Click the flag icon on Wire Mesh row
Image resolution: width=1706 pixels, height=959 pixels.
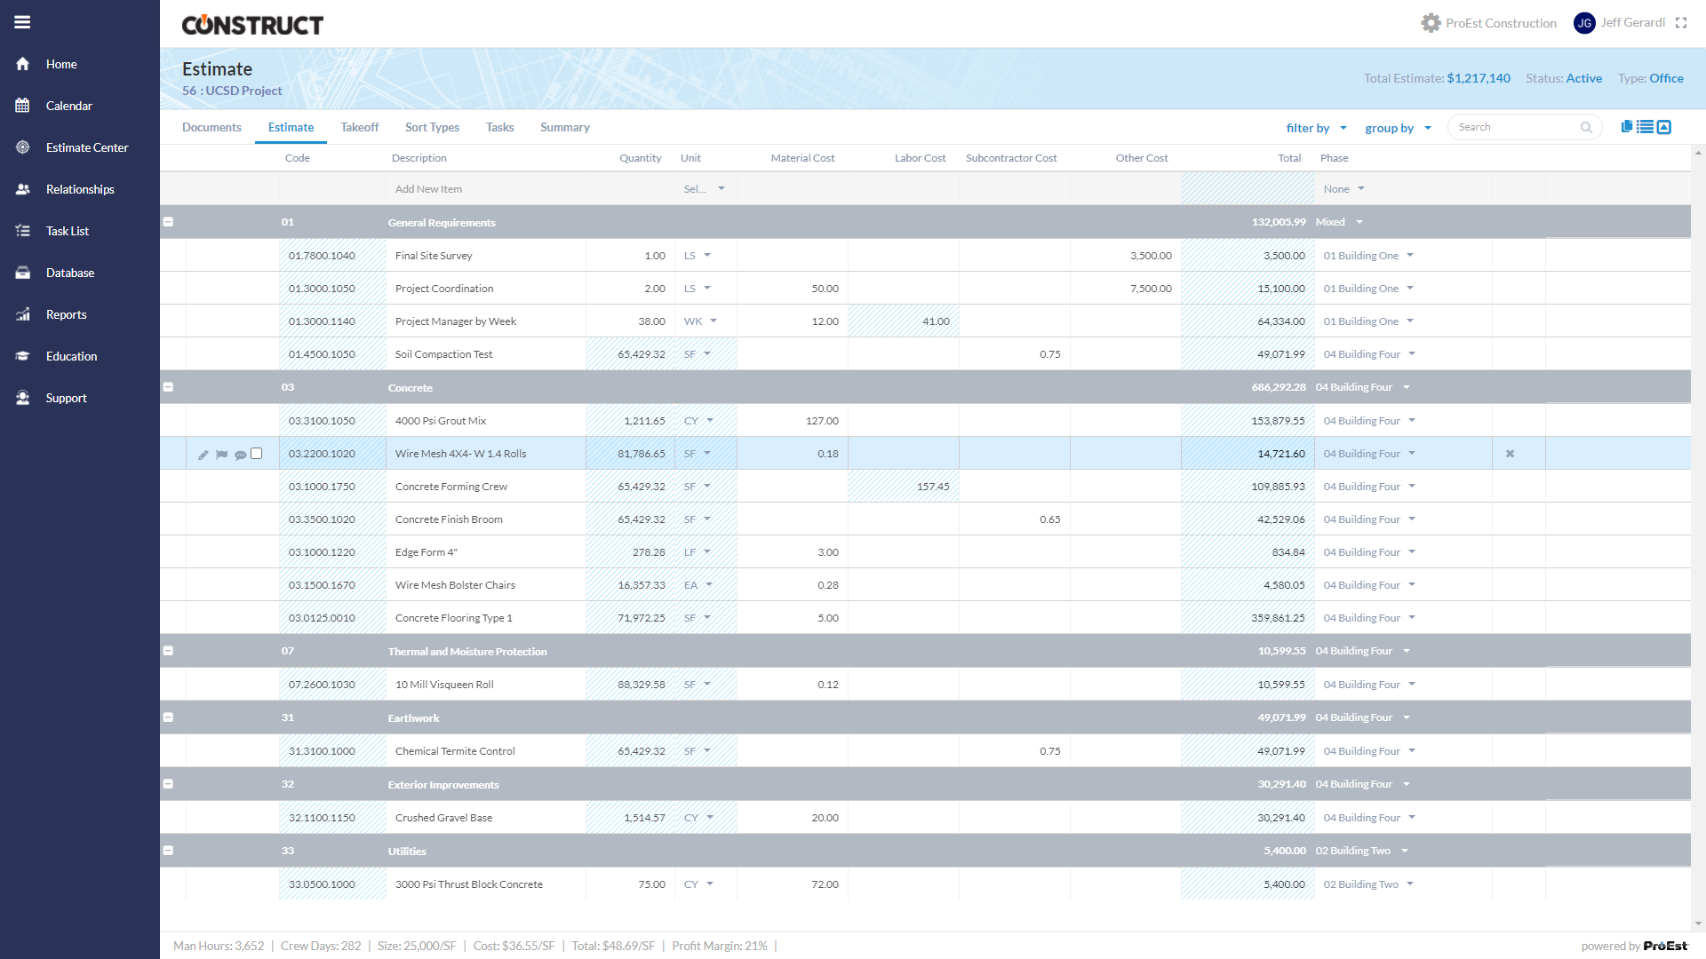tap(222, 455)
